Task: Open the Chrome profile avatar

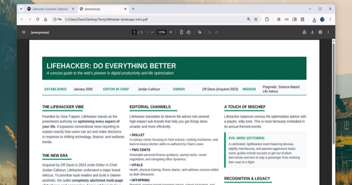Action: coord(322,19)
